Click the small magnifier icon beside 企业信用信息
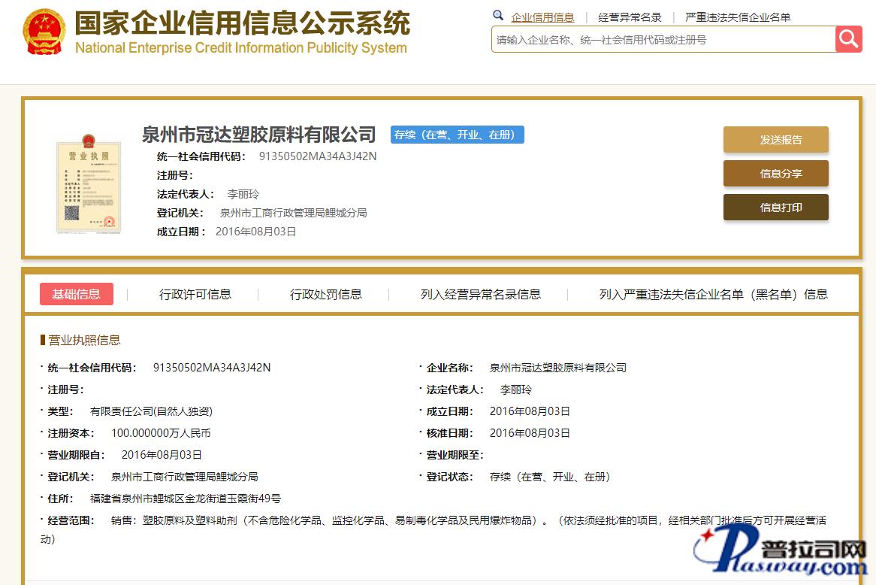 coord(498,16)
